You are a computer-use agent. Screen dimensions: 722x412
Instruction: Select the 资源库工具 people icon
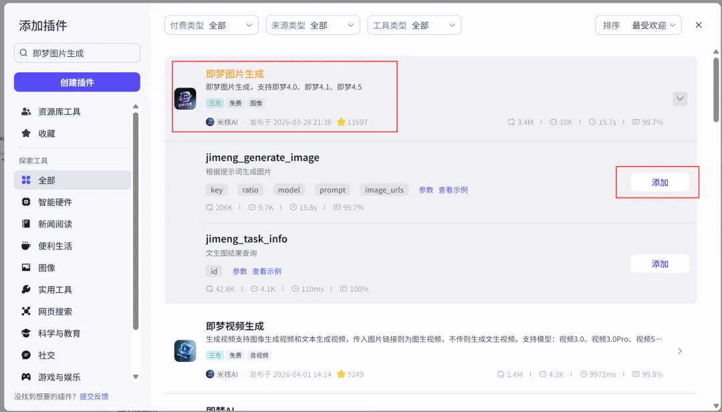pyautogui.click(x=26, y=112)
